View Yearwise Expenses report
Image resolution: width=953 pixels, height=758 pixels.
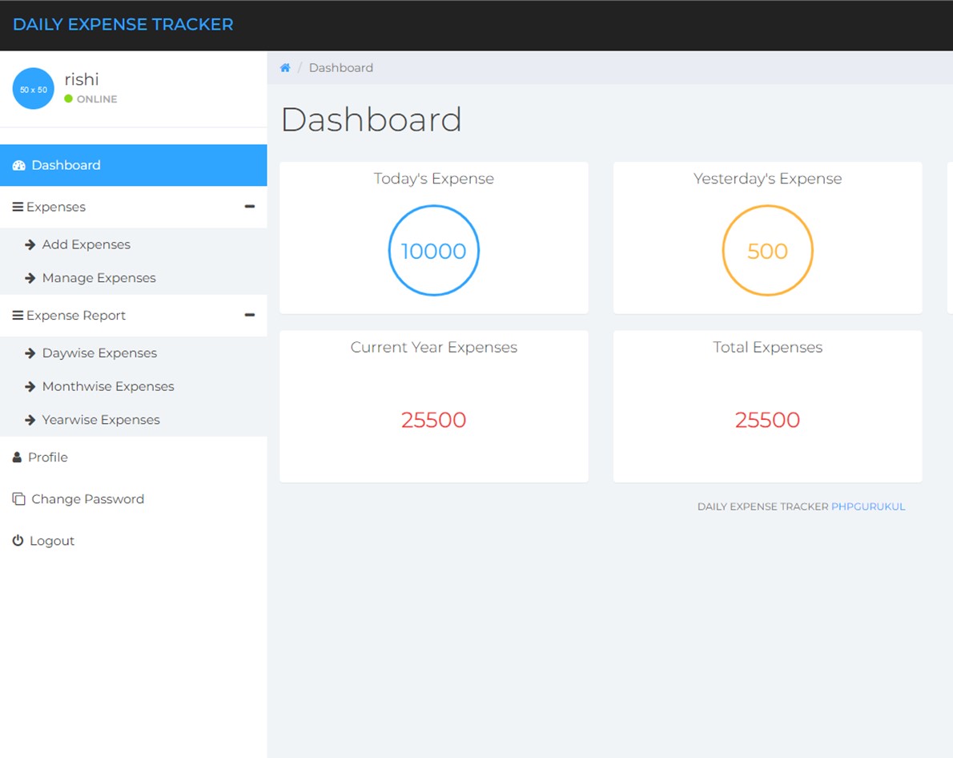click(x=101, y=420)
